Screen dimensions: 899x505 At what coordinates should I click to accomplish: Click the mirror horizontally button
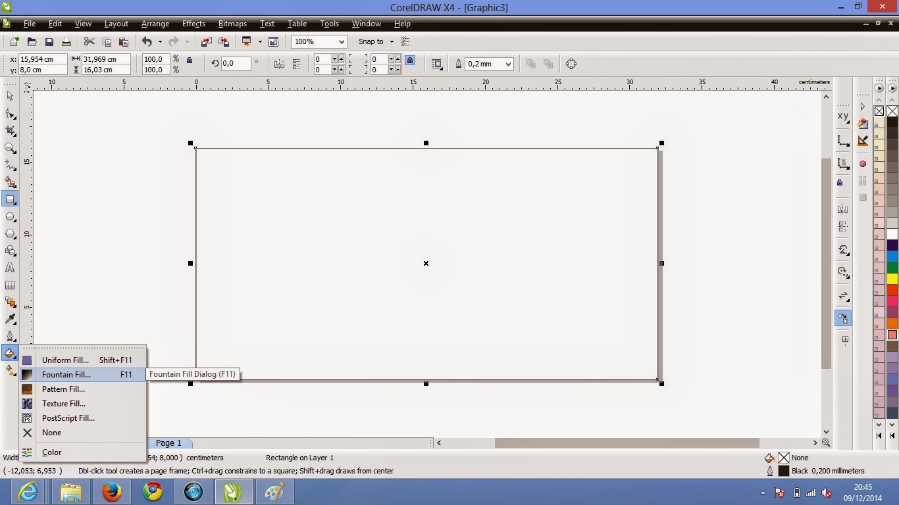click(279, 64)
